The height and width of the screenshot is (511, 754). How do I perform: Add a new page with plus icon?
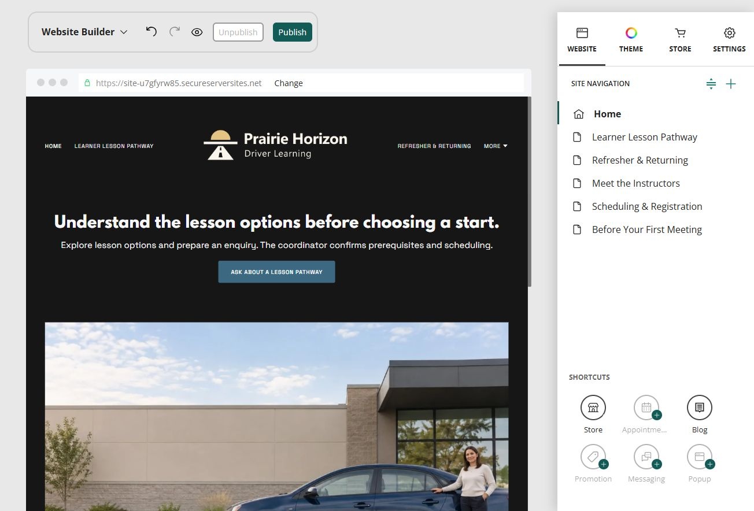(x=731, y=84)
